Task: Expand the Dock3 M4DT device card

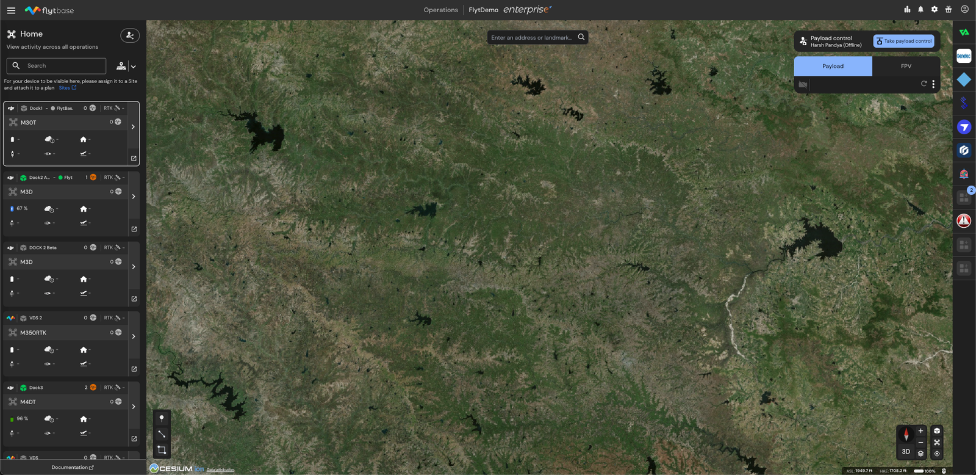Action: coord(133,407)
